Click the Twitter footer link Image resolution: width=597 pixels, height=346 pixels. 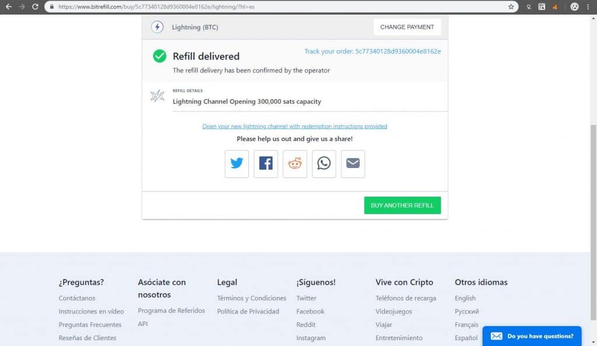point(307,298)
